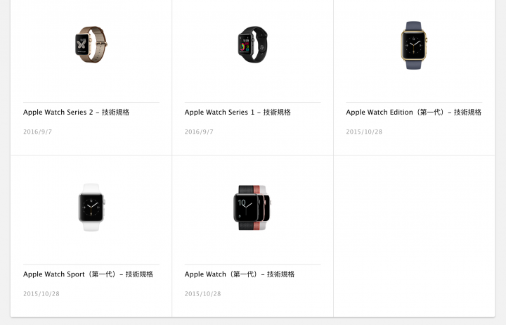Open Apple Watch Edition（第一代）– 技術規格 link
The image size is (506, 325).
[x=414, y=112]
